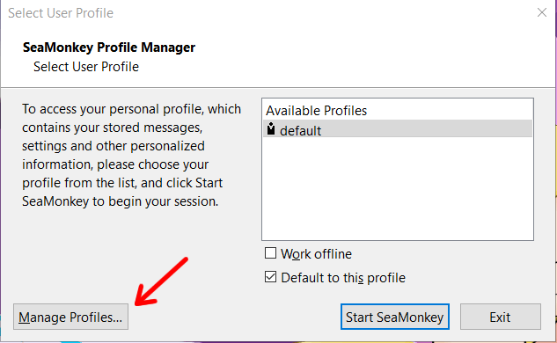Click the red arrow annotation
557x343 pixels.
[161, 281]
